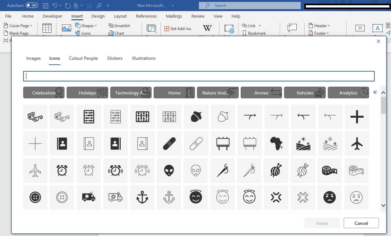Select the filled alien head icon
Screen dimensions: 391x236
(169, 170)
